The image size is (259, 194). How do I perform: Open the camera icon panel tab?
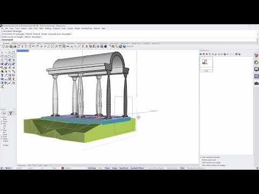point(256,84)
